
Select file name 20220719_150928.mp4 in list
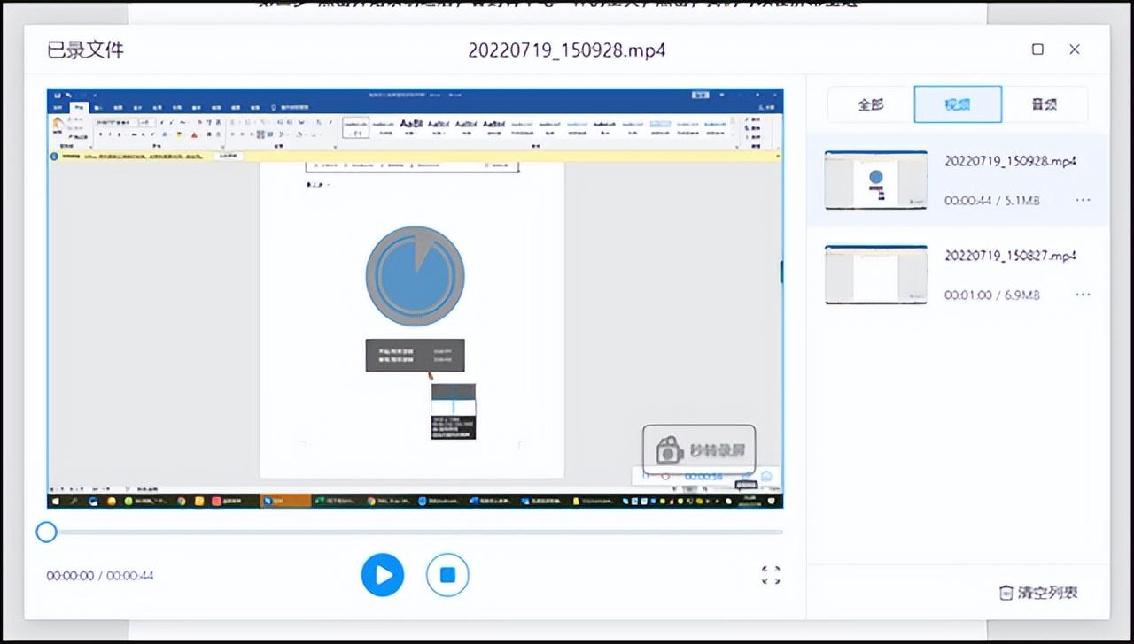point(1010,161)
